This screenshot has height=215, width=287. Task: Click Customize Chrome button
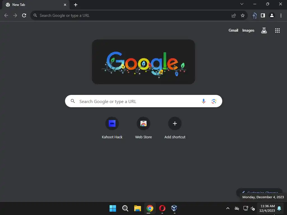[259, 192]
